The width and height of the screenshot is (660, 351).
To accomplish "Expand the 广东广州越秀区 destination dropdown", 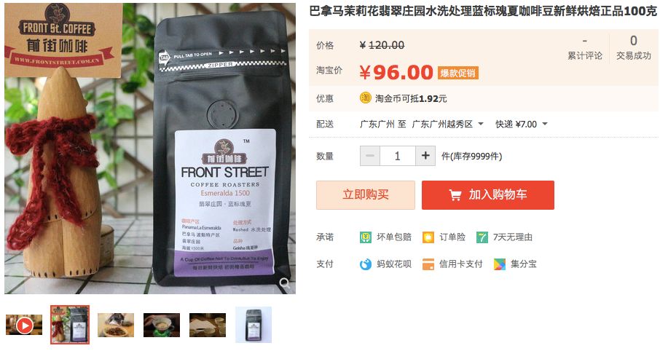I will 448,124.
